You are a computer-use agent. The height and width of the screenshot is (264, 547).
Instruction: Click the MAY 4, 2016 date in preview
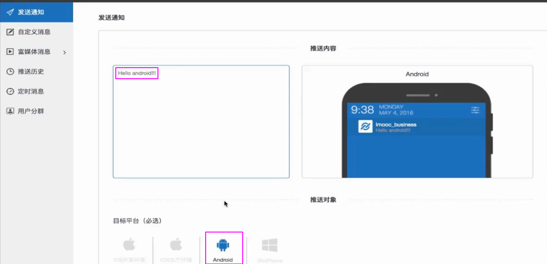396,113
